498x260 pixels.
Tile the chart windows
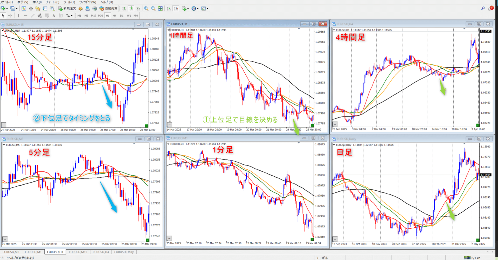161,9
